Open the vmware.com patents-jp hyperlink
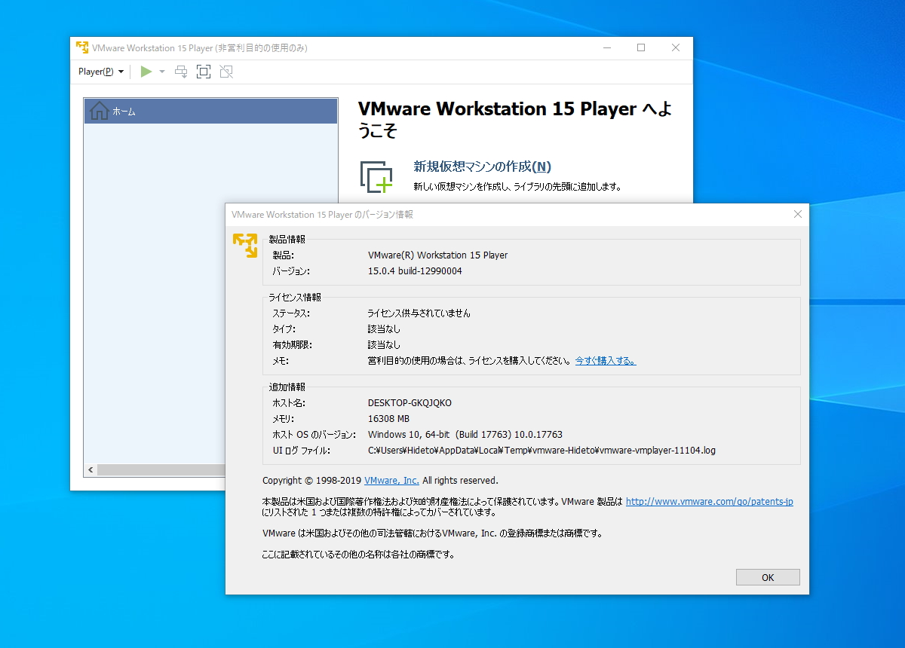 708,500
